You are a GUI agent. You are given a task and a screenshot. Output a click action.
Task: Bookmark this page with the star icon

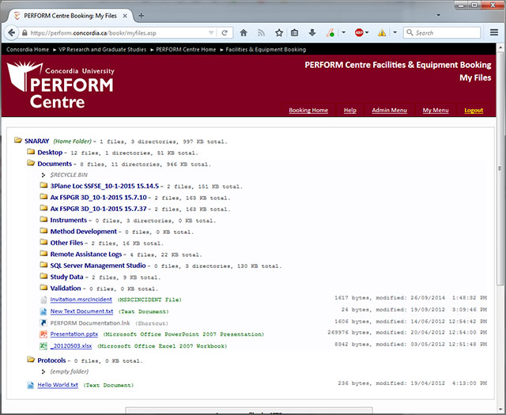click(x=278, y=33)
